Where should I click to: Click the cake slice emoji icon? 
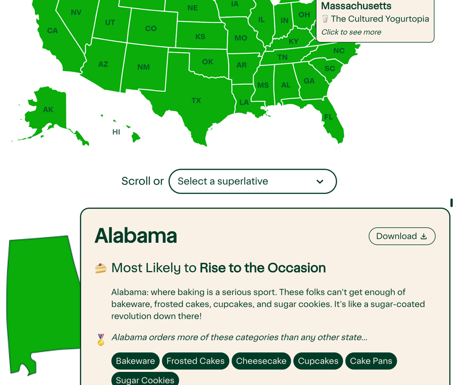click(101, 268)
